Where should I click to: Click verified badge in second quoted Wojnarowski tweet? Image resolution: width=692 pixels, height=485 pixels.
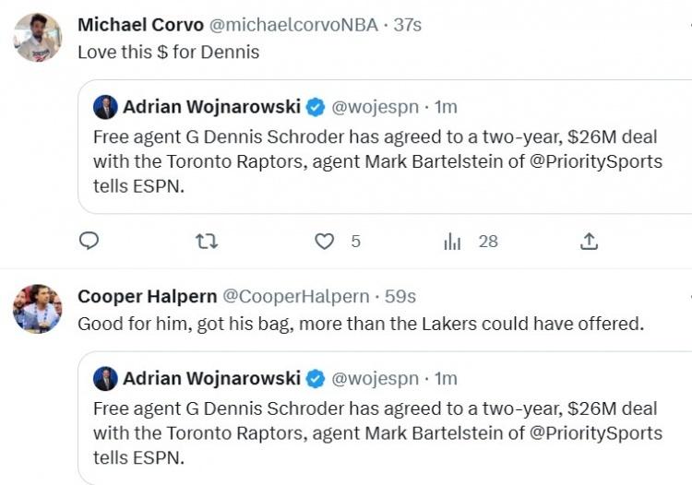click(x=316, y=379)
